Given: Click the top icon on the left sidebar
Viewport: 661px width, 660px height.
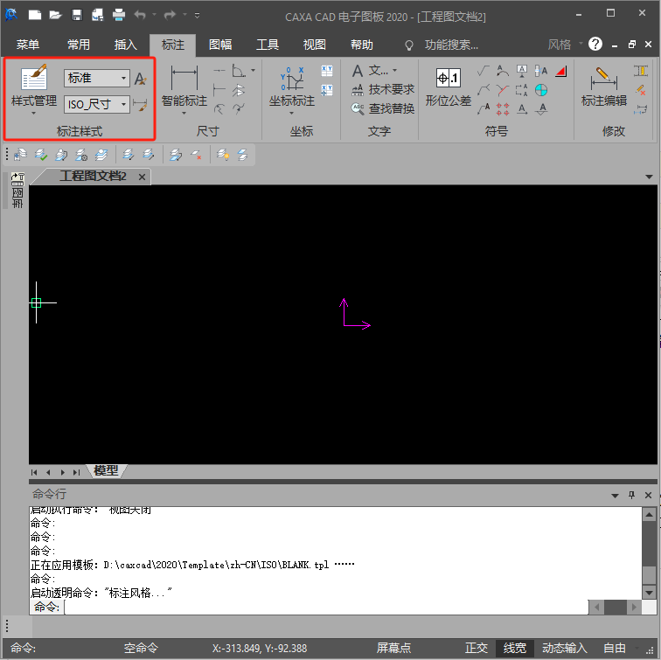Looking at the screenshot, I should (x=17, y=179).
